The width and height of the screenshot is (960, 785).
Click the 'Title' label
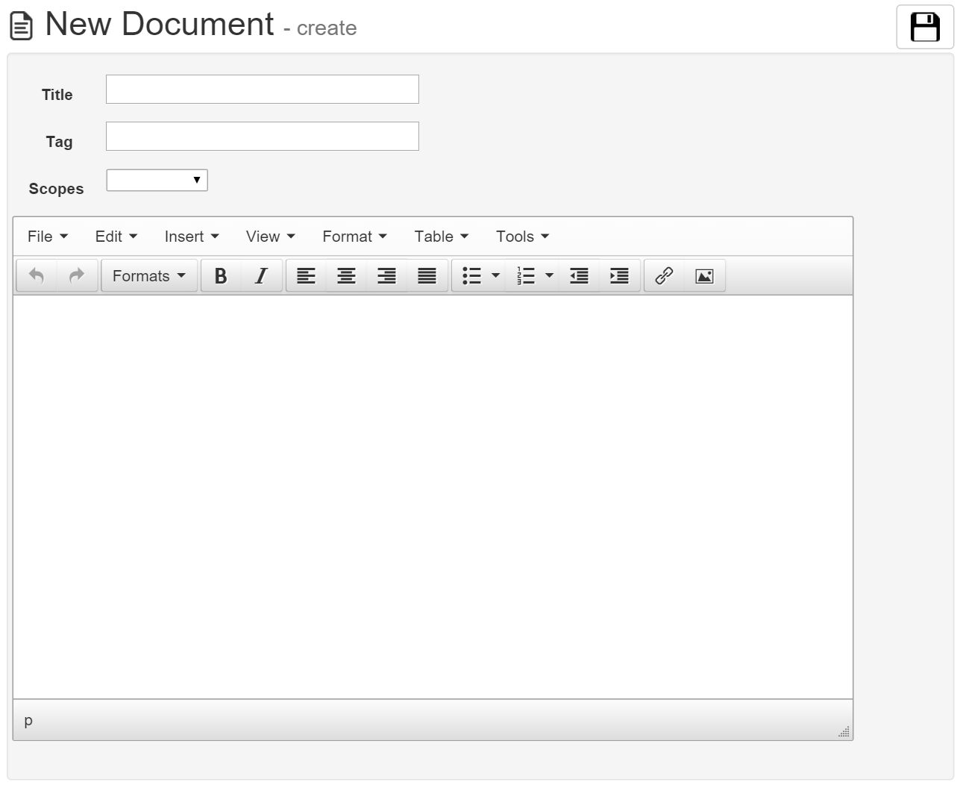[57, 95]
